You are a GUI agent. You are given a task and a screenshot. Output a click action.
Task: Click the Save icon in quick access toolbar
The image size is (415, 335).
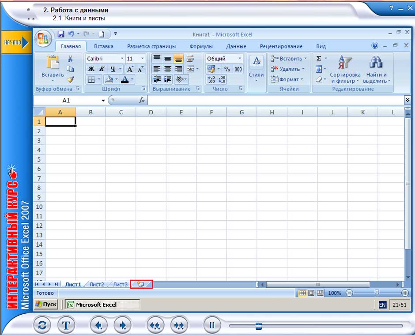click(x=60, y=34)
